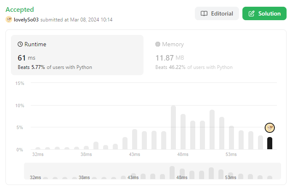295x190 pixels.
Task: Click the avatar marker above black bar
Action: pos(270,128)
